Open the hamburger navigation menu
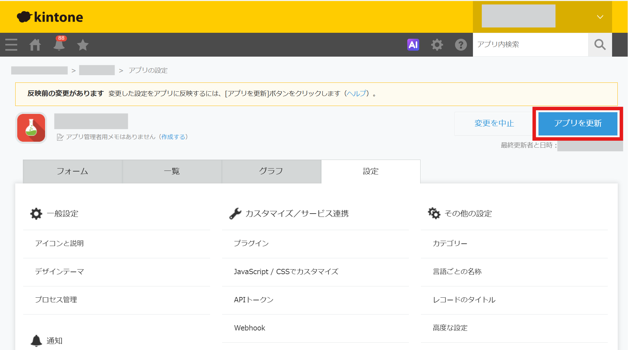 (11, 45)
